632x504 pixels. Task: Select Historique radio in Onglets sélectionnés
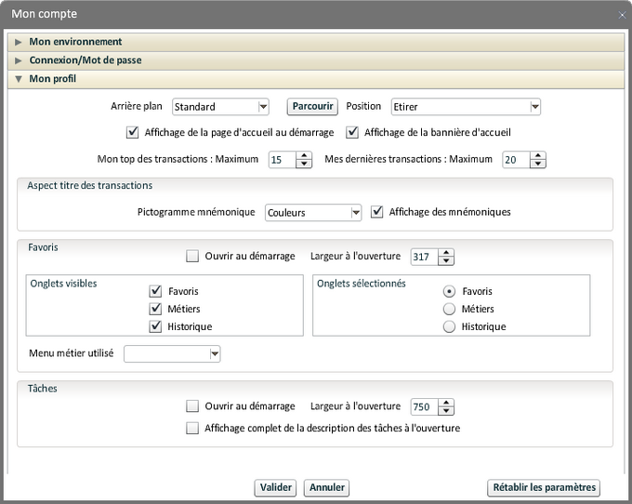[x=449, y=326]
